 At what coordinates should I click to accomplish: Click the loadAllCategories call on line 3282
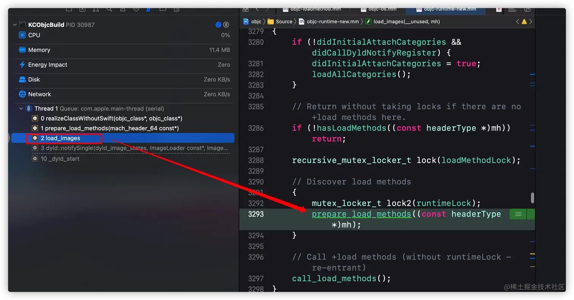click(354, 74)
